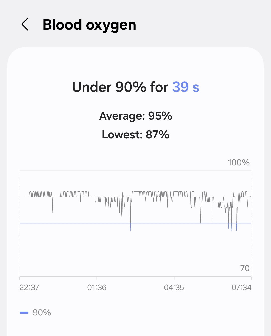This screenshot has width=271, height=336.
Task: Tap the last blue dip below 90% line
Action: pyautogui.click(x=237, y=227)
